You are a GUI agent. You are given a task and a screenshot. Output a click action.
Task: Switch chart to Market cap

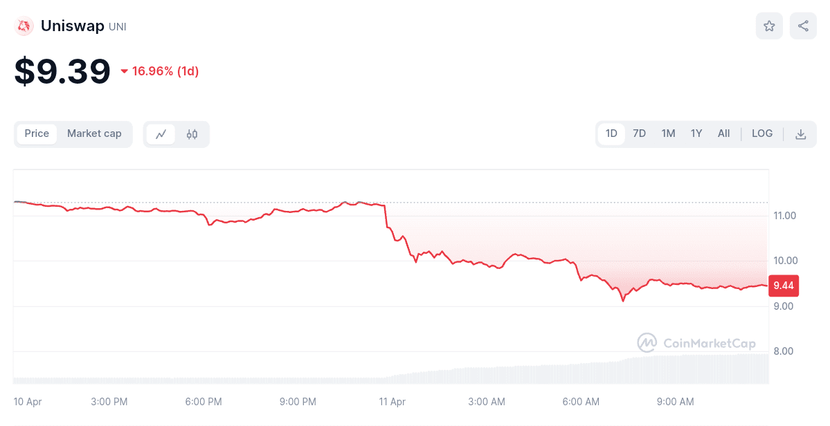click(x=94, y=133)
